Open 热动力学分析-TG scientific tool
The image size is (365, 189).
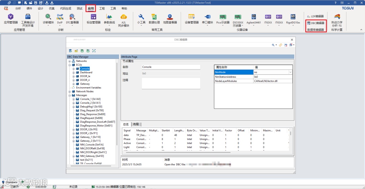pyautogui.click(x=337, y=21)
